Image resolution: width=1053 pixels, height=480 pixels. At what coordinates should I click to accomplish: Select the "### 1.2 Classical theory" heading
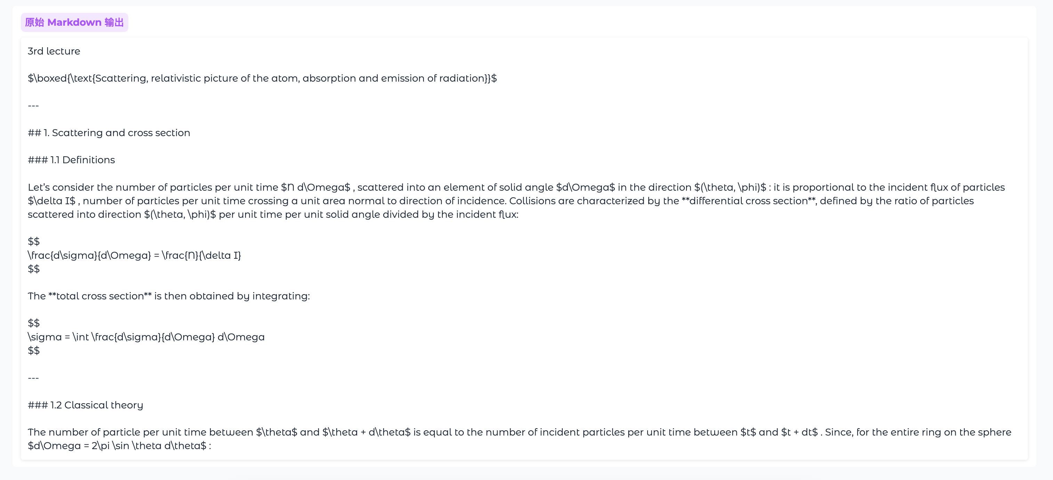85,405
